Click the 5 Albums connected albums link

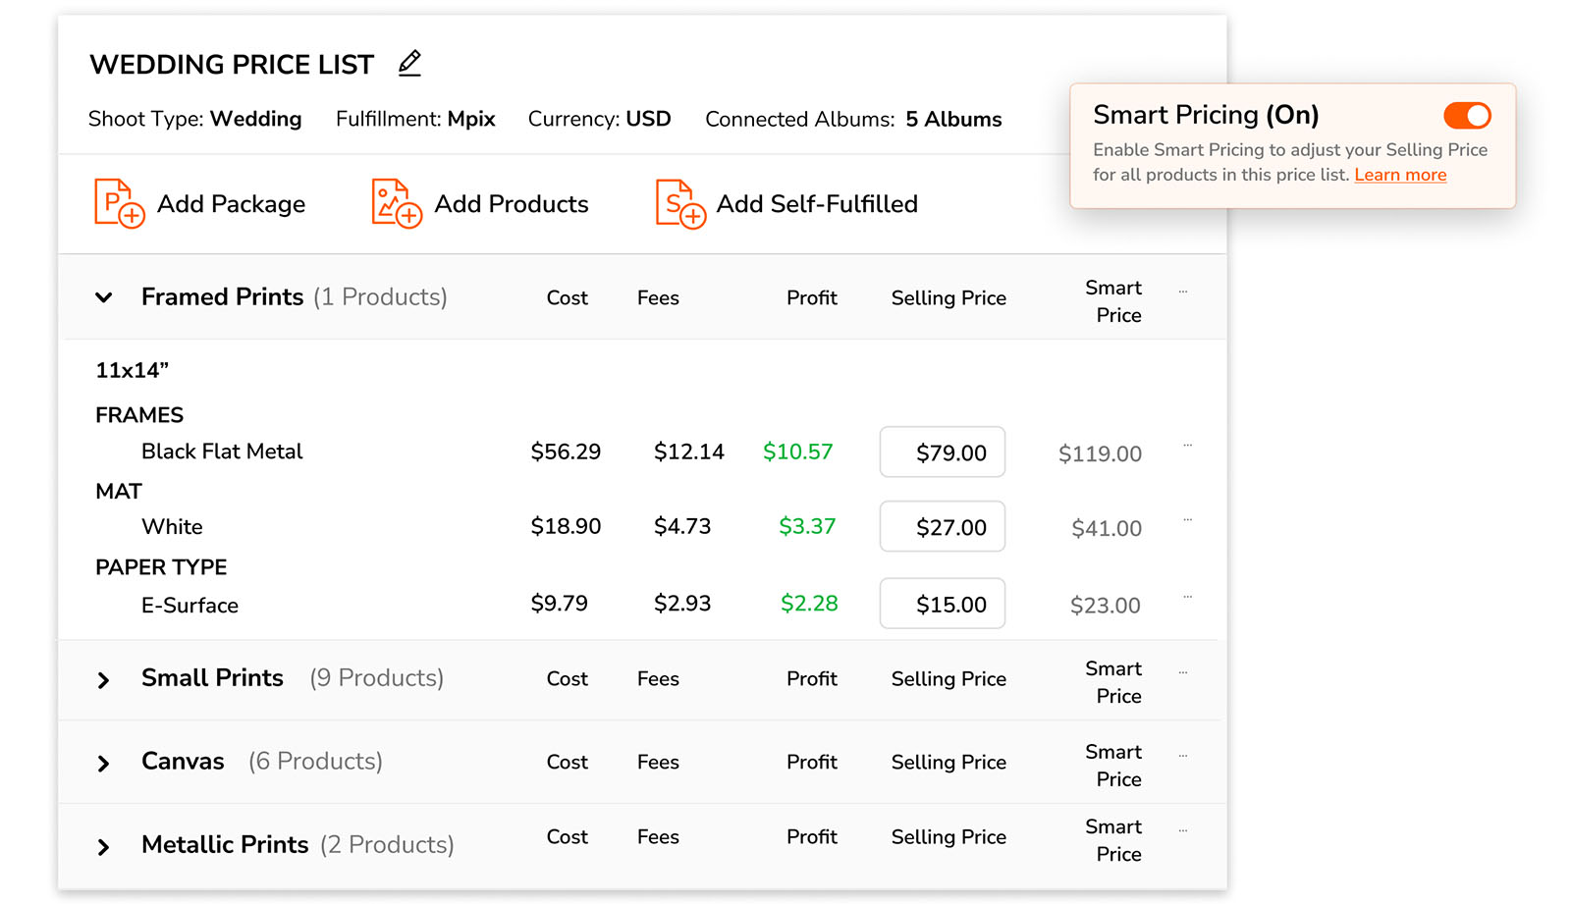[953, 119]
